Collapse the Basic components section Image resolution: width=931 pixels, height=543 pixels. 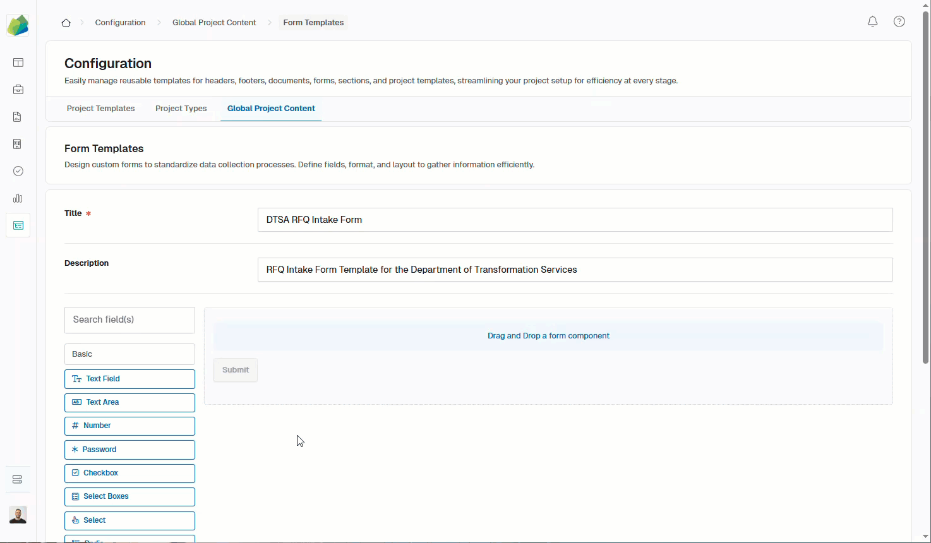click(129, 354)
